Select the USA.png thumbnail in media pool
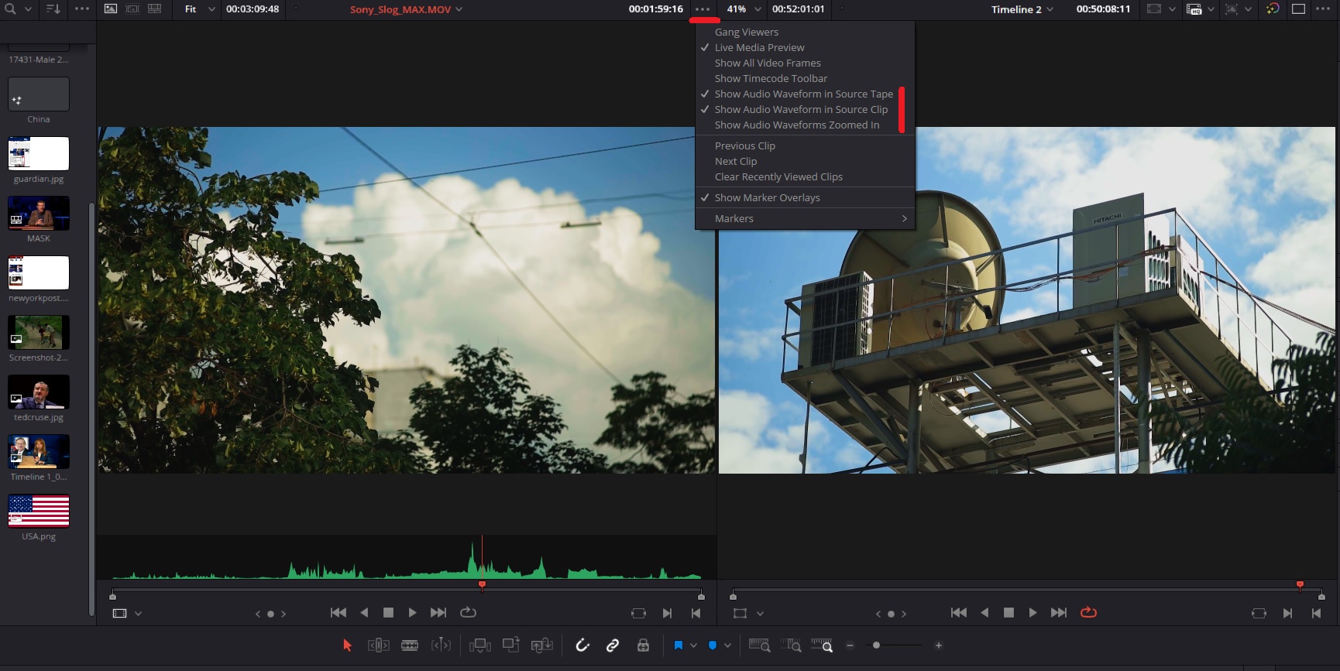The height and width of the screenshot is (671, 1340). (39, 512)
